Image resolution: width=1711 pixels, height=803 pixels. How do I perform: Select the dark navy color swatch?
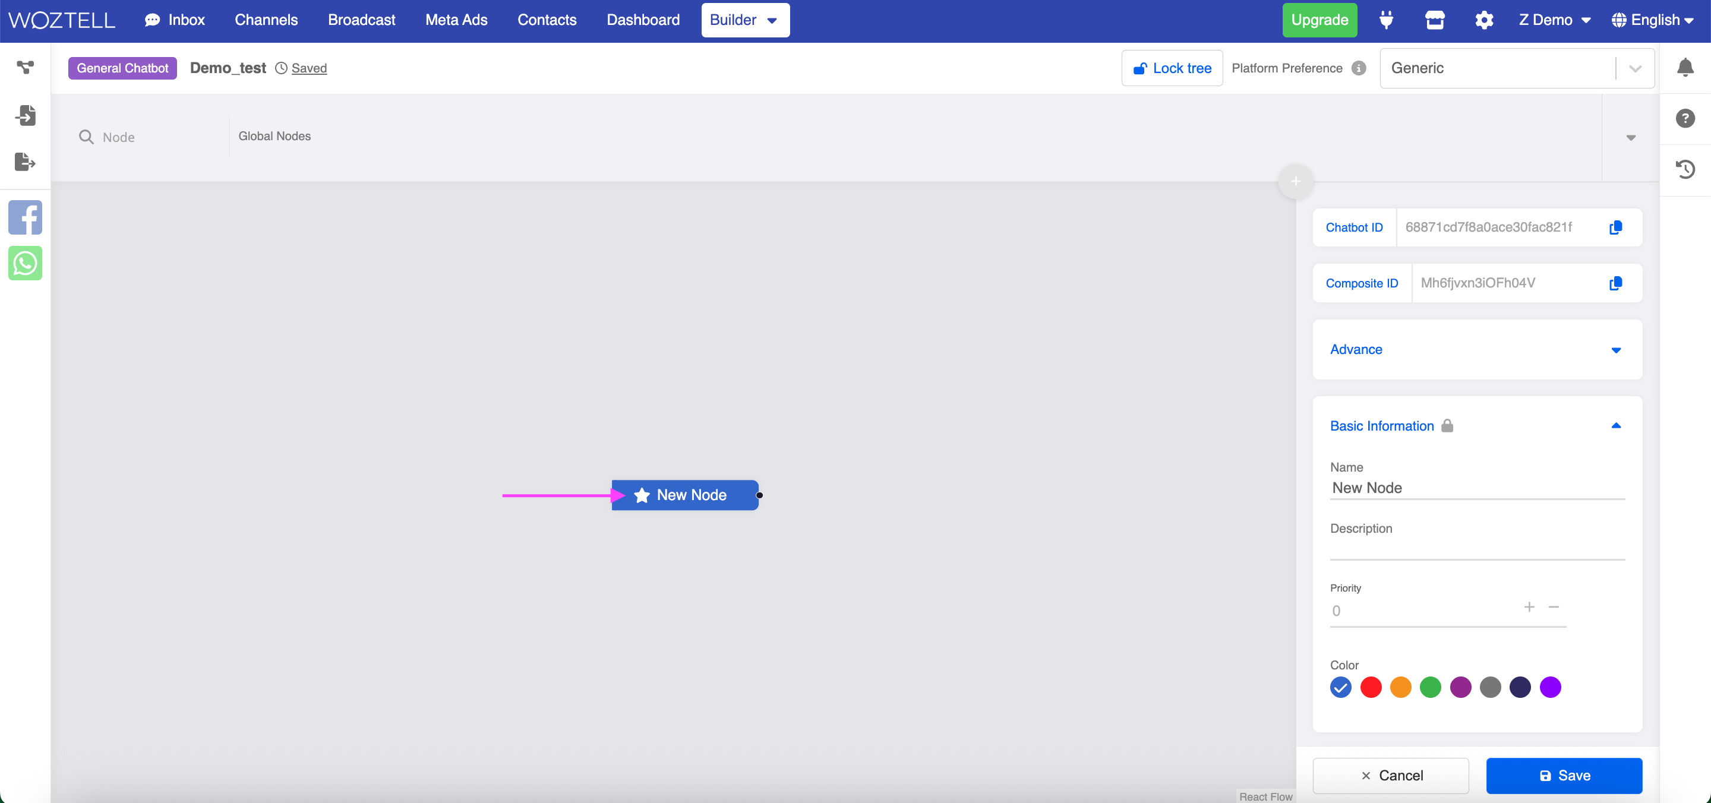[1520, 687]
